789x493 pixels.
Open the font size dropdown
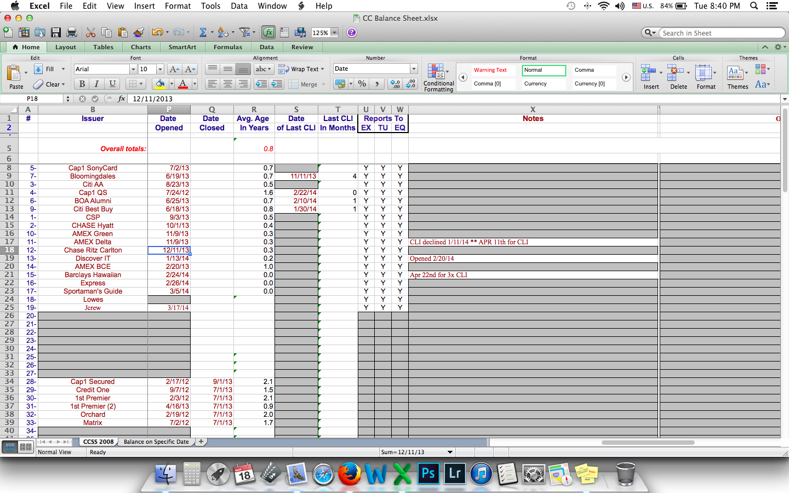160,69
